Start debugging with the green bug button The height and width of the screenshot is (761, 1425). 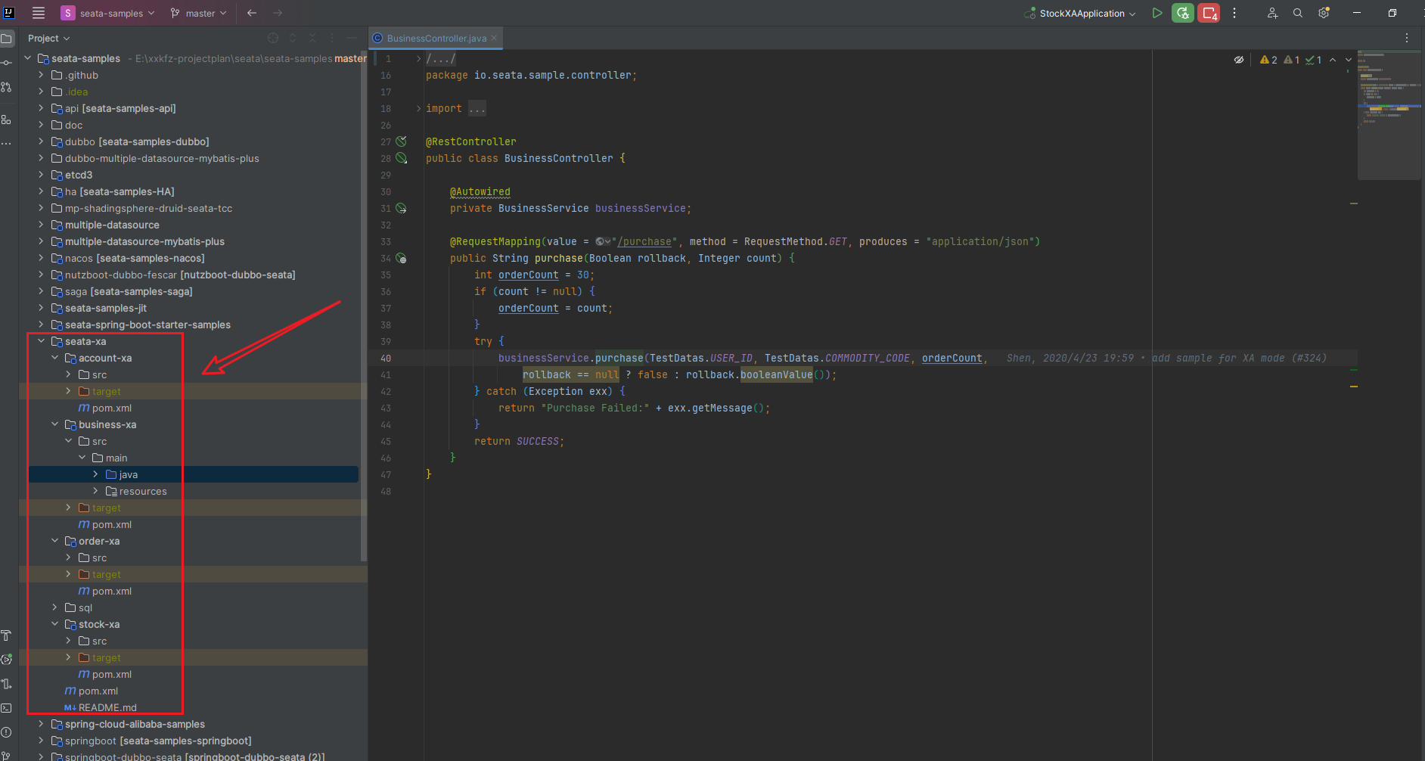point(1183,13)
